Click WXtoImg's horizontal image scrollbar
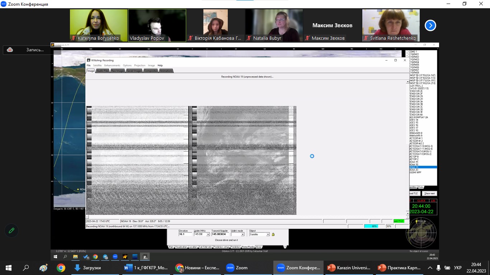This screenshot has height=275, width=490. [x=247, y=217]
